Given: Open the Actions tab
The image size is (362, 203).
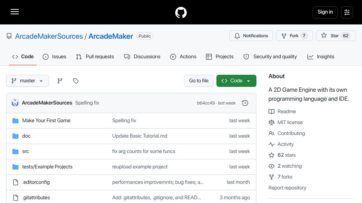Looking at the screenshot, I should click(183, 57).
